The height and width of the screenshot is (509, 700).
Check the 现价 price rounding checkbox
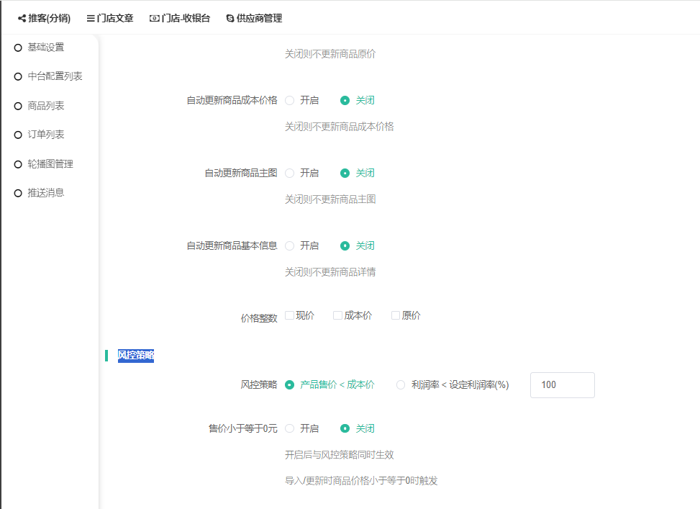pyautogui.click(x=289, y=315)
